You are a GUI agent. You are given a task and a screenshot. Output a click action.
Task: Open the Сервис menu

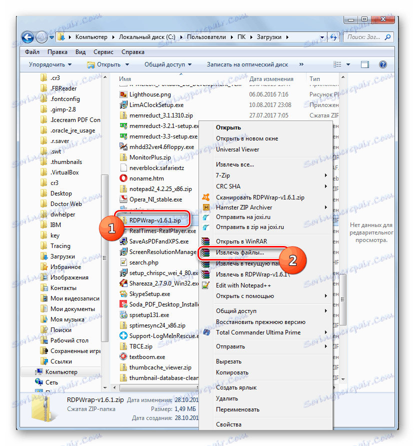coord(103,52)
